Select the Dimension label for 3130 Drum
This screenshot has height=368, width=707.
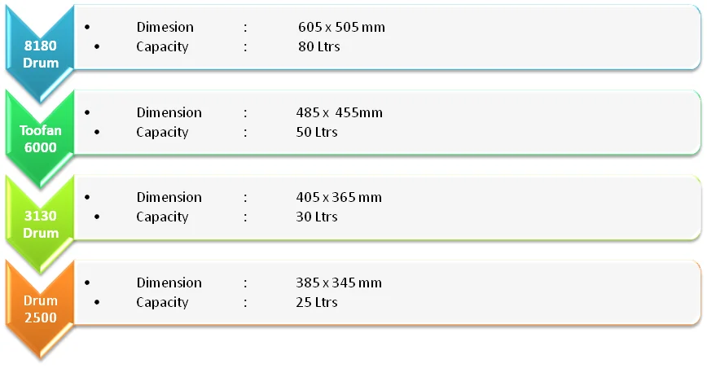point(169,197)
